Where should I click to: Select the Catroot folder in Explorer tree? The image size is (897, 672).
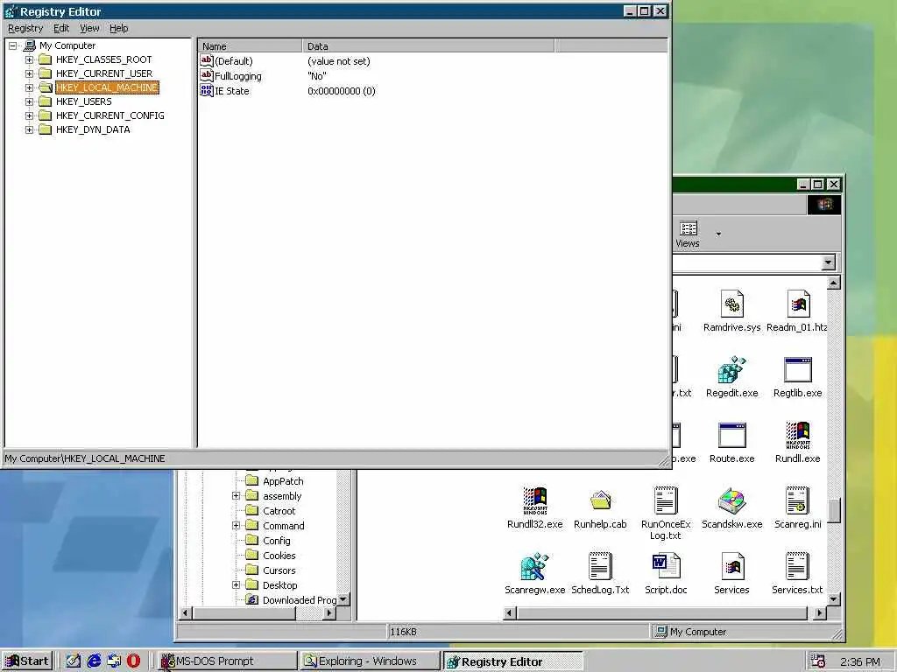click(279, 511)
